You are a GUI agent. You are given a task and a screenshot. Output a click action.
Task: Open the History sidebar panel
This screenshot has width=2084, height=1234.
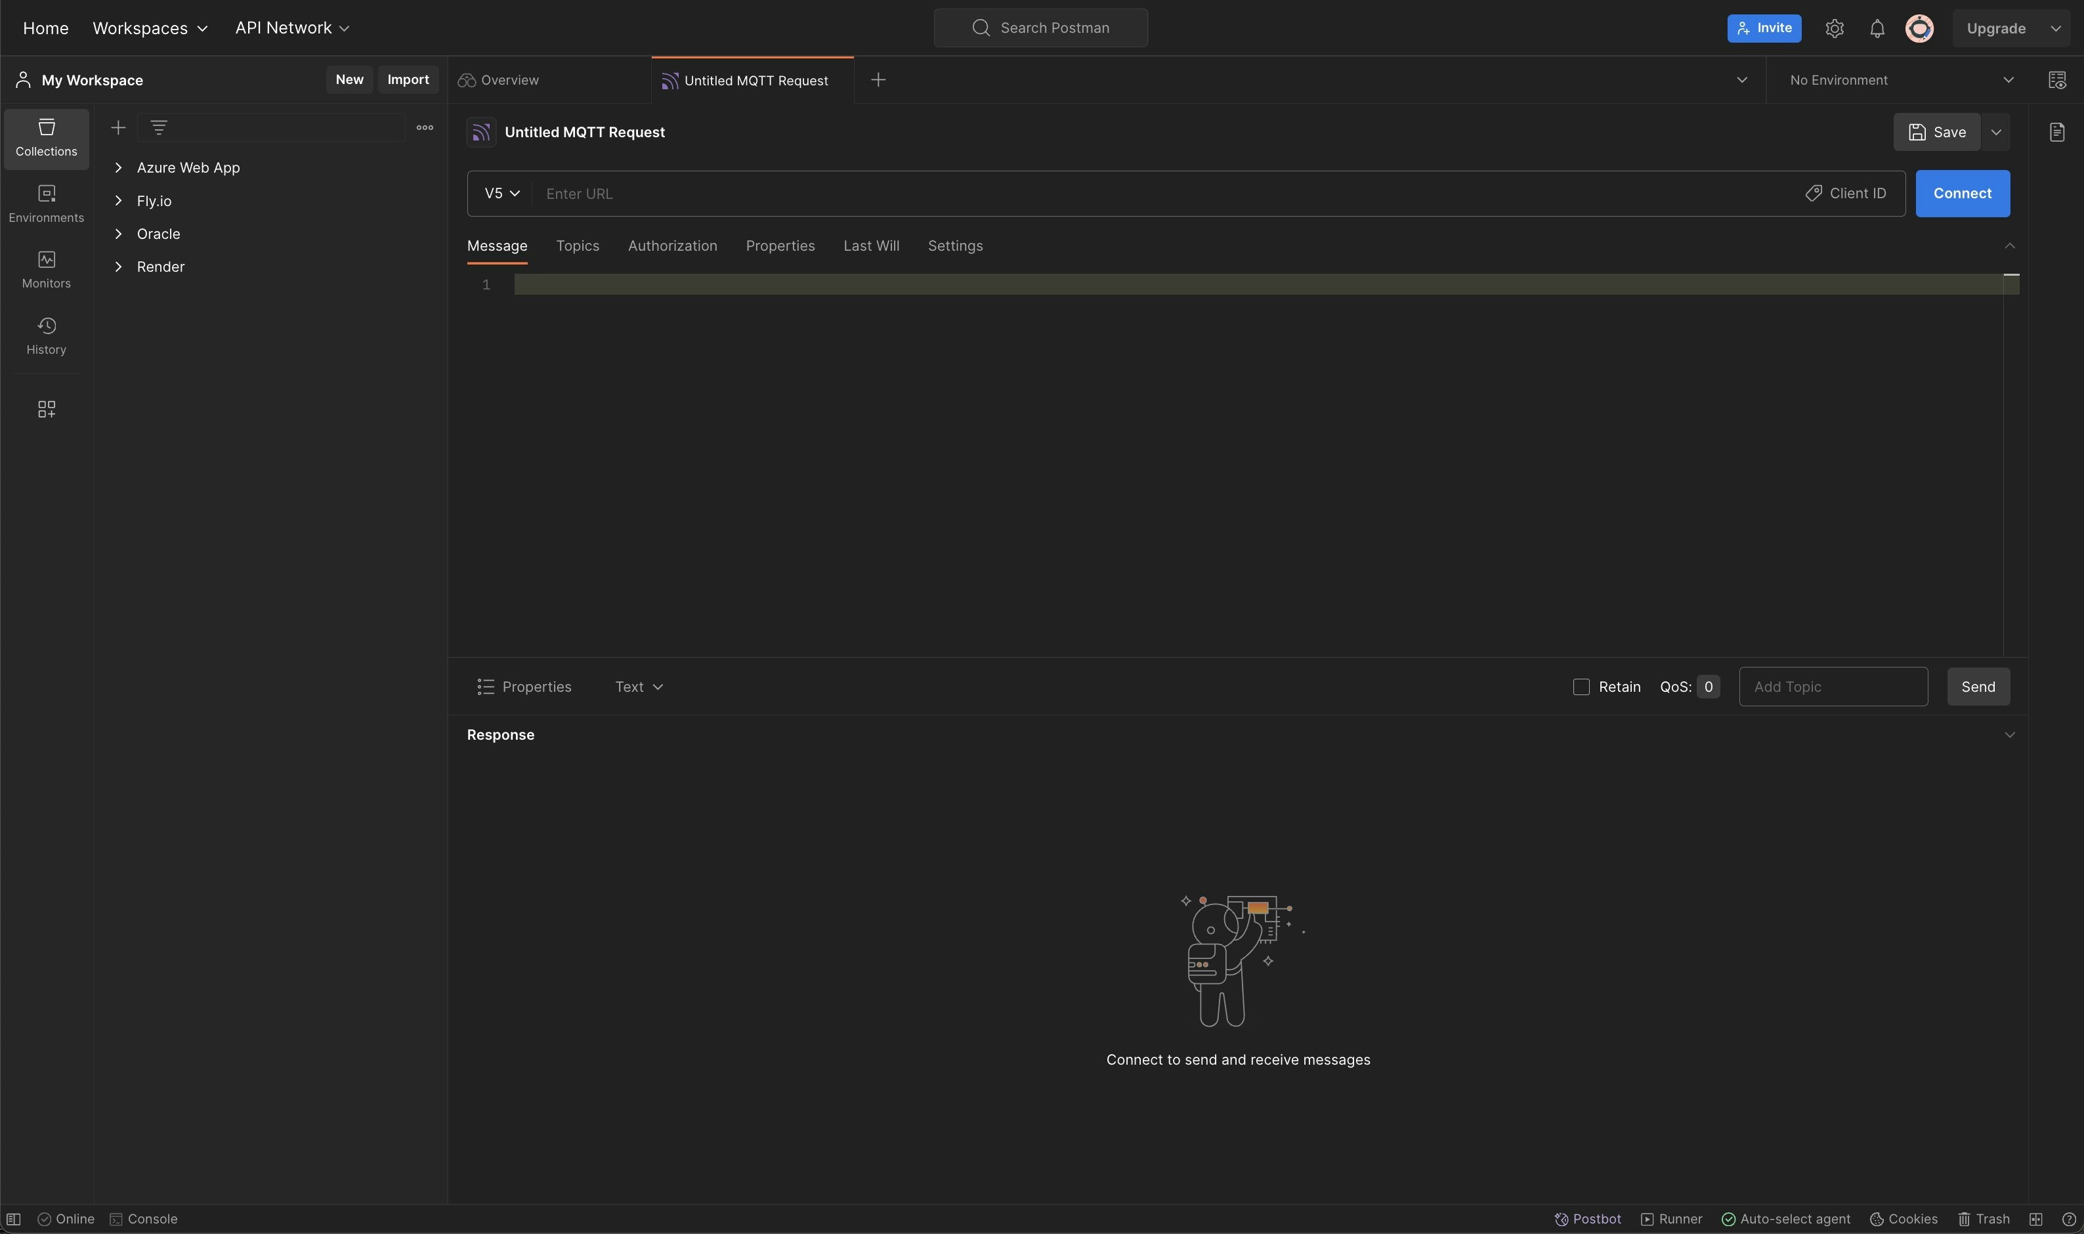coord(46,335)
